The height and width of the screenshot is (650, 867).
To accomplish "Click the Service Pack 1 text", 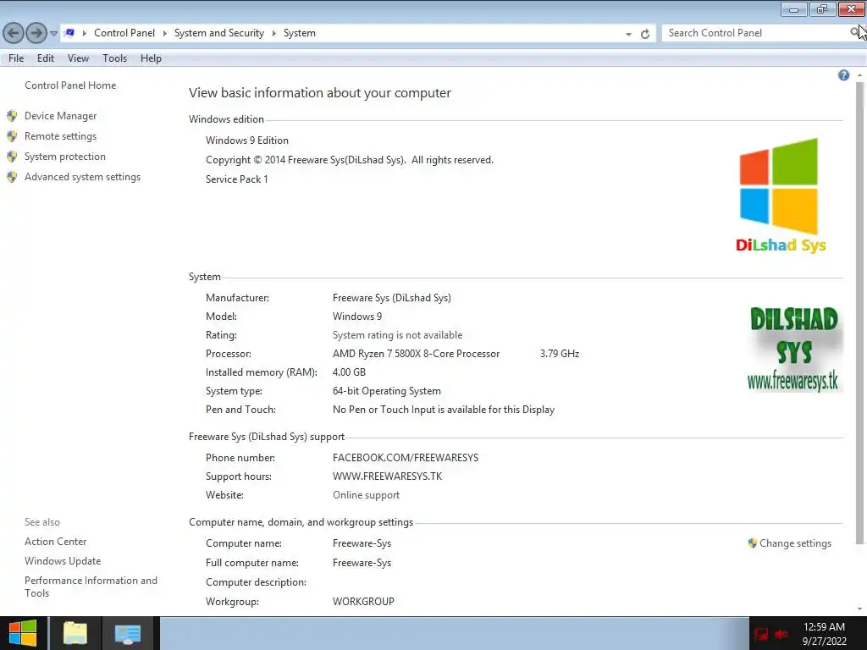I will pyautogui.click(x=237, y=179).
